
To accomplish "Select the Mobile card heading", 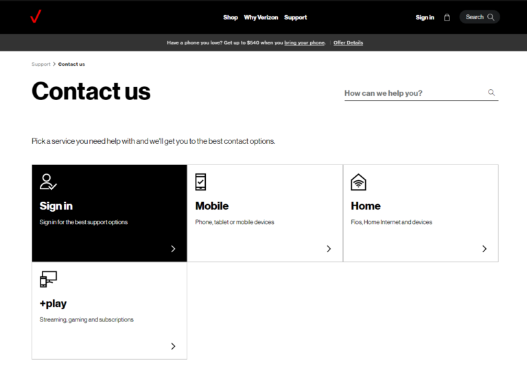I will click(212, 206).
